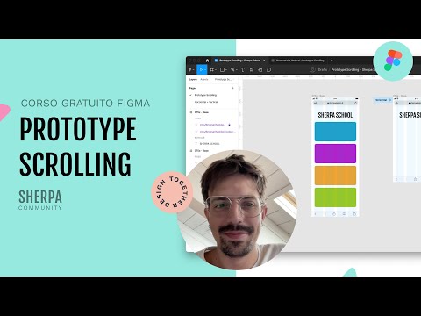
Task: Select the Prototype Scrolling page
Action: point(205,95)
